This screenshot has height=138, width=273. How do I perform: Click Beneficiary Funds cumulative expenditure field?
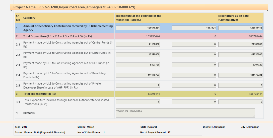[x=240, y=75]
